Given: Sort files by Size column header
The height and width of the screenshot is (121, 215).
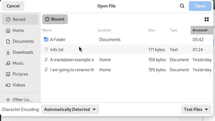Looking at the screenshot, I should click(152, 30).
